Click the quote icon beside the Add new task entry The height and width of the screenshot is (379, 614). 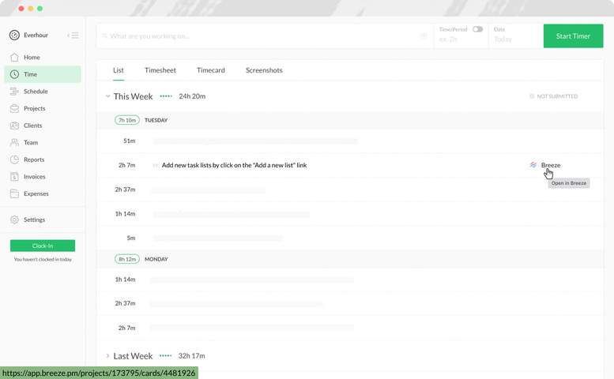tap(156, 166)
